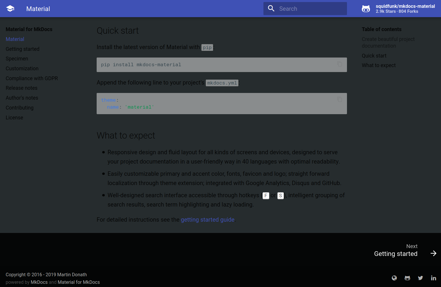Open the Twitter footer social icon

point(420,278)
